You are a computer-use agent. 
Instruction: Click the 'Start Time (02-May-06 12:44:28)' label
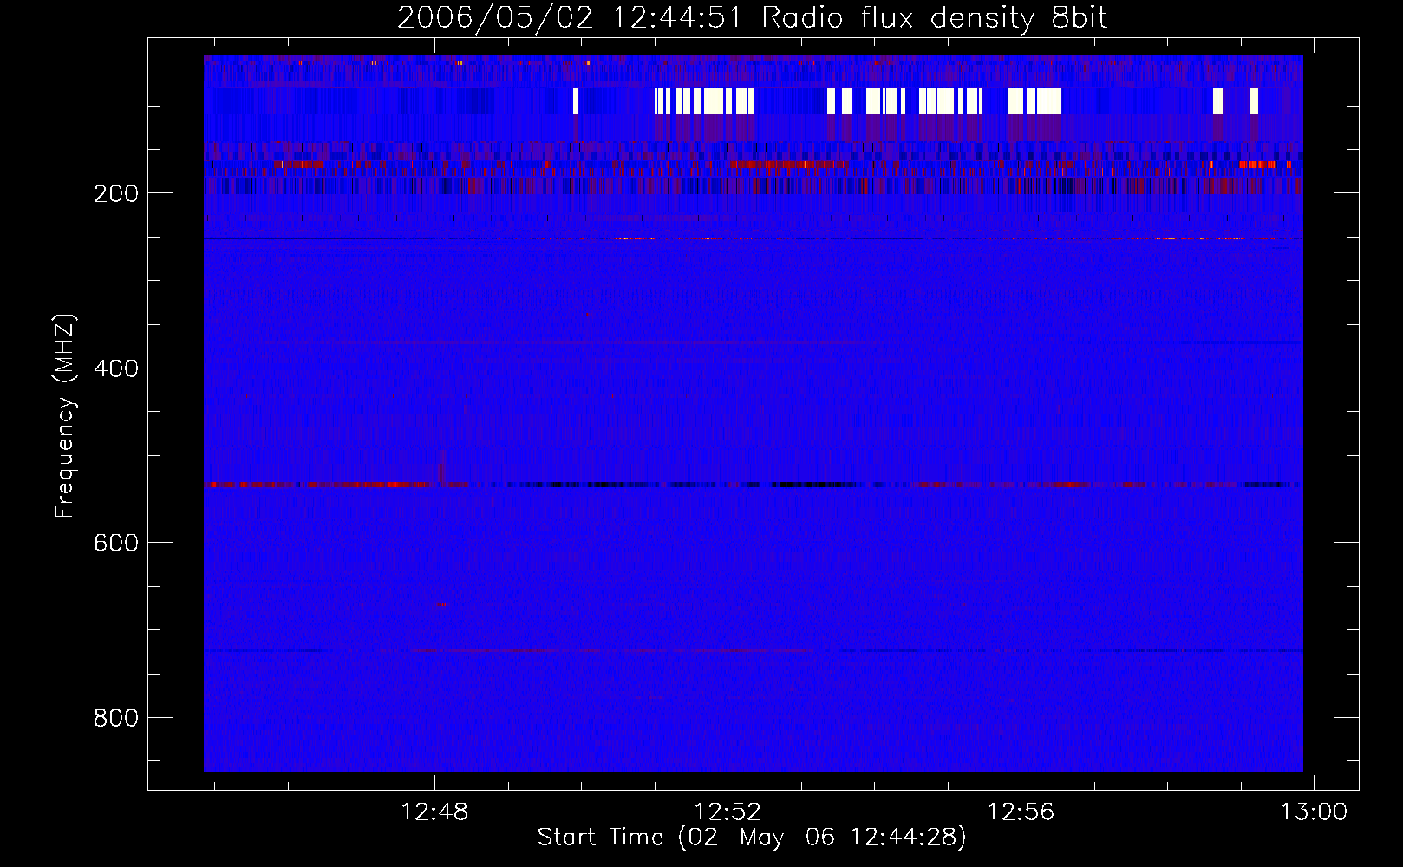(752, 838)
